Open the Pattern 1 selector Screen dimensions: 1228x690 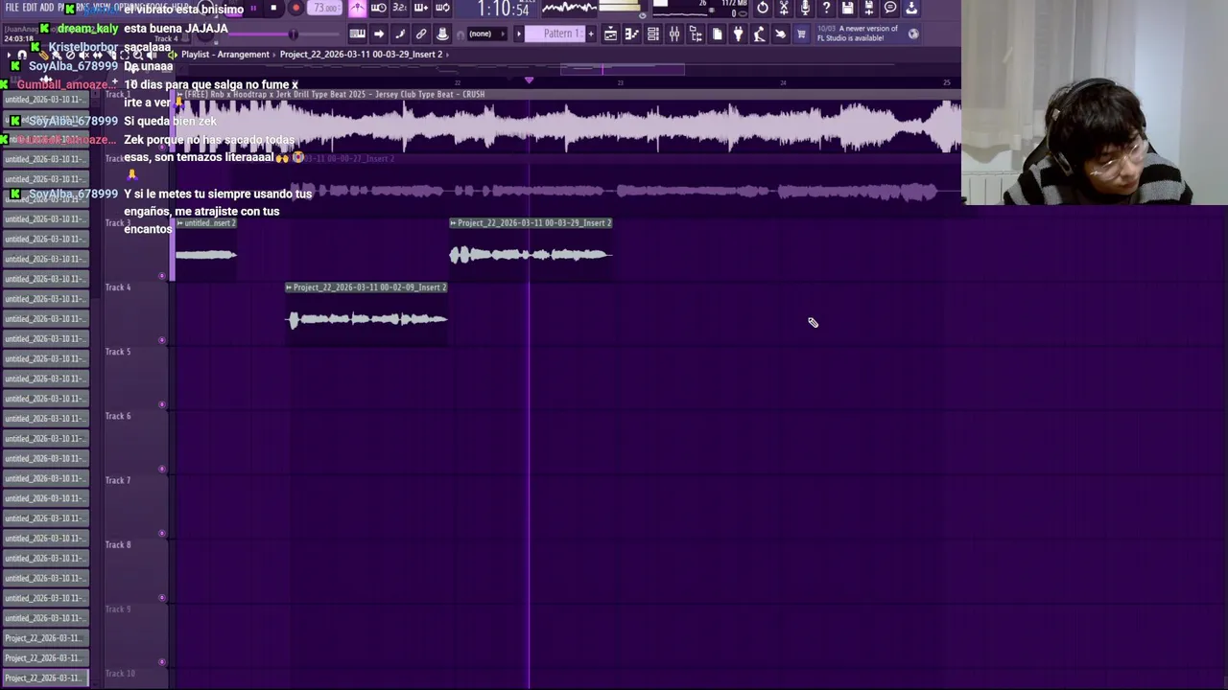pos(555,34)
